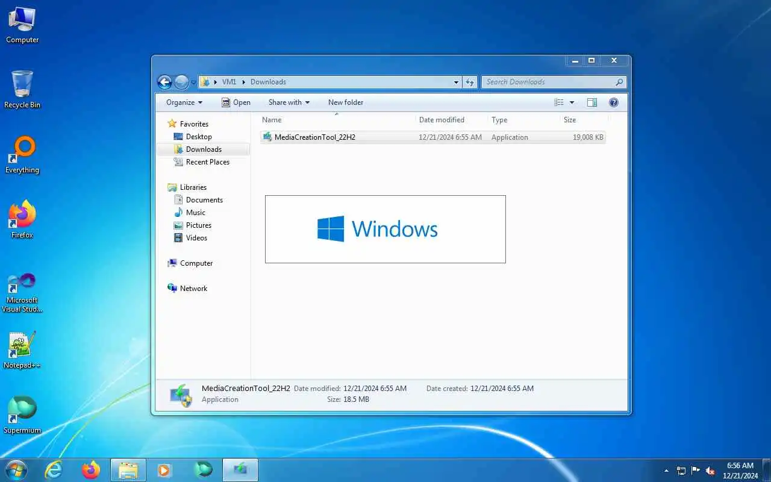Open Windows Media Player from taskbar

click(x=164, y=470)
